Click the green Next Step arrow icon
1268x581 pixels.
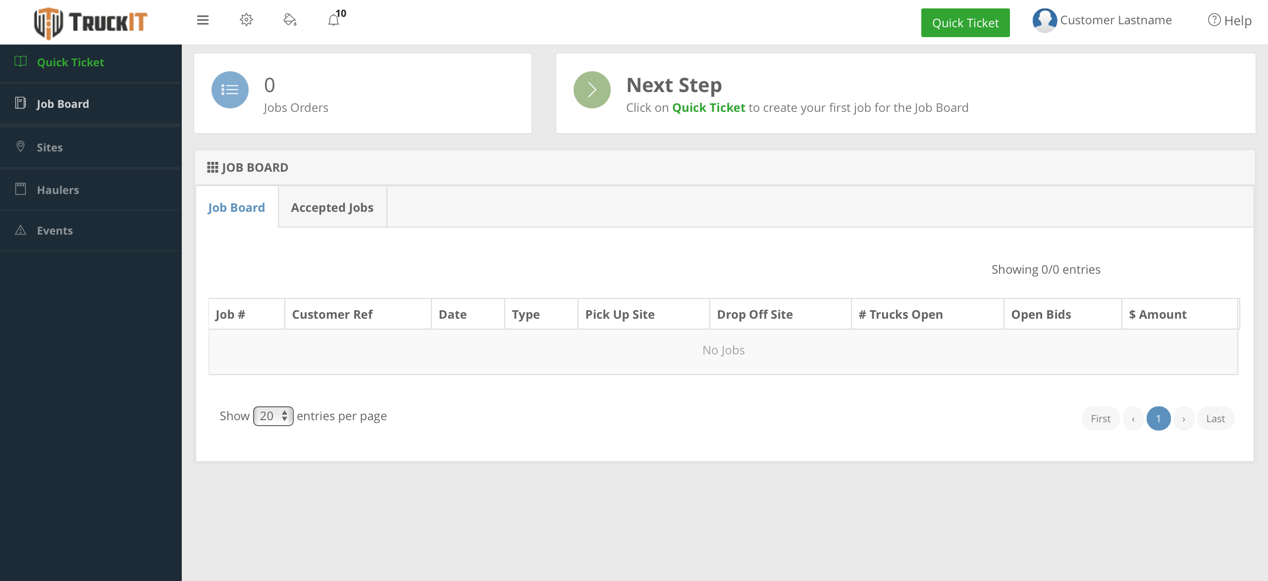[592, 90]
